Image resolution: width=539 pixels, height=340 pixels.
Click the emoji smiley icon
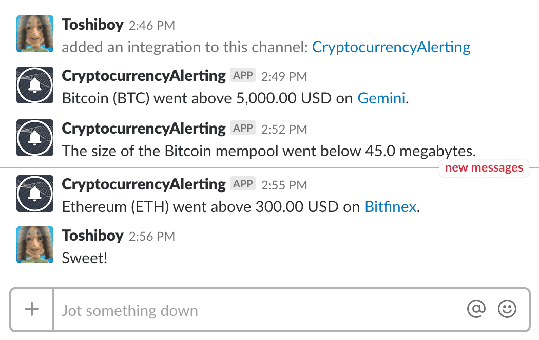(507, 309)
